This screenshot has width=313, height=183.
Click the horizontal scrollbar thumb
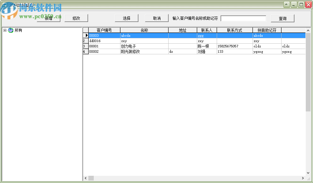91,178
